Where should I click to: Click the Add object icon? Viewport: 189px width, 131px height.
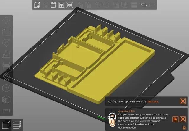(37, 5)
